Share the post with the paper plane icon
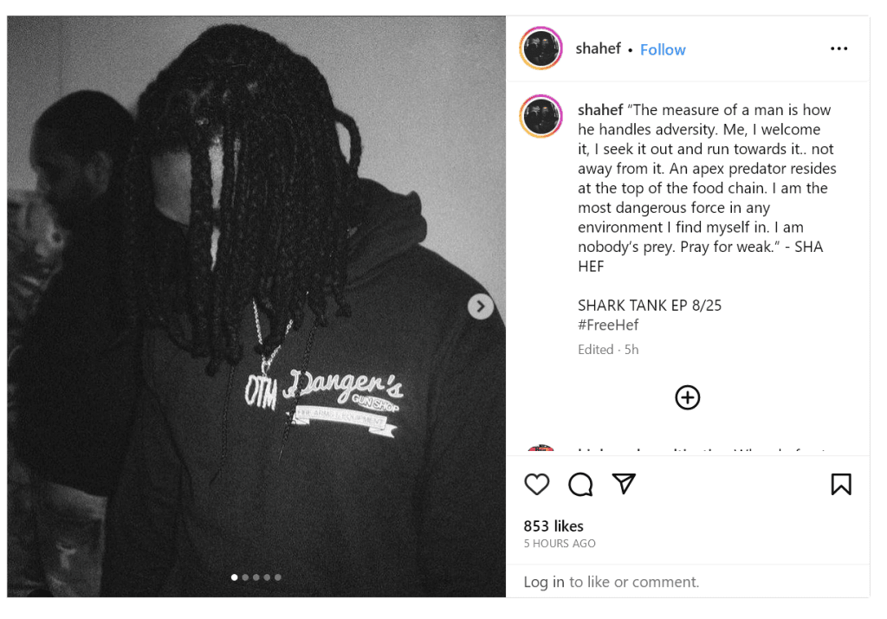This screenshot has width=887, height=619. tap(624, 484)
